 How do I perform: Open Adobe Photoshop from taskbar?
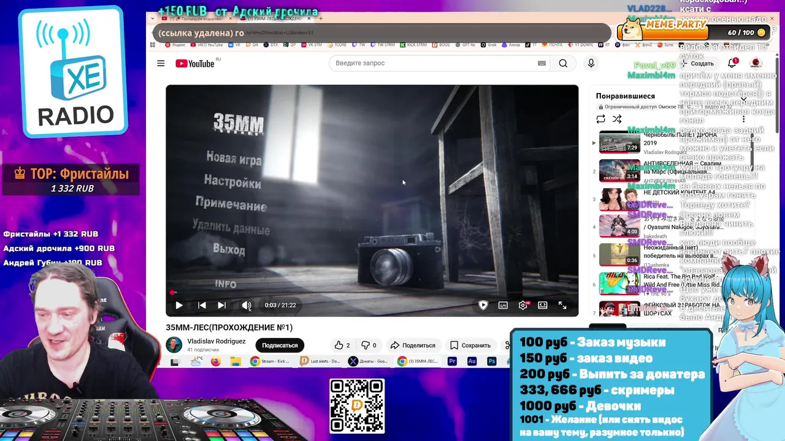(x=491, y=361)
